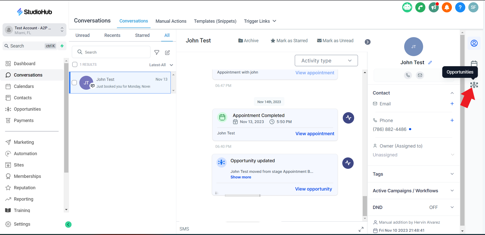This screenshot has height=235, width=485.
Task: Open the Latest-All sort dropdown
Action: (x=161, y=65)
